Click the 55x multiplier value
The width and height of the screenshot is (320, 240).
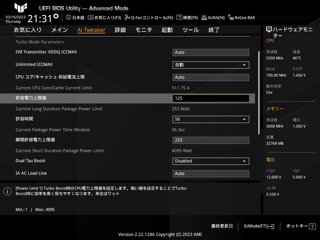click(269, 92)
